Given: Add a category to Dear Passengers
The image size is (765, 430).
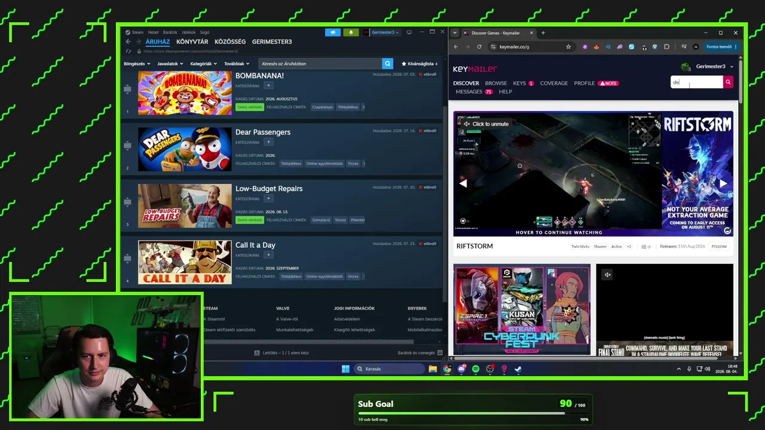Looking at the screenshot, I should tap(268, 142).
